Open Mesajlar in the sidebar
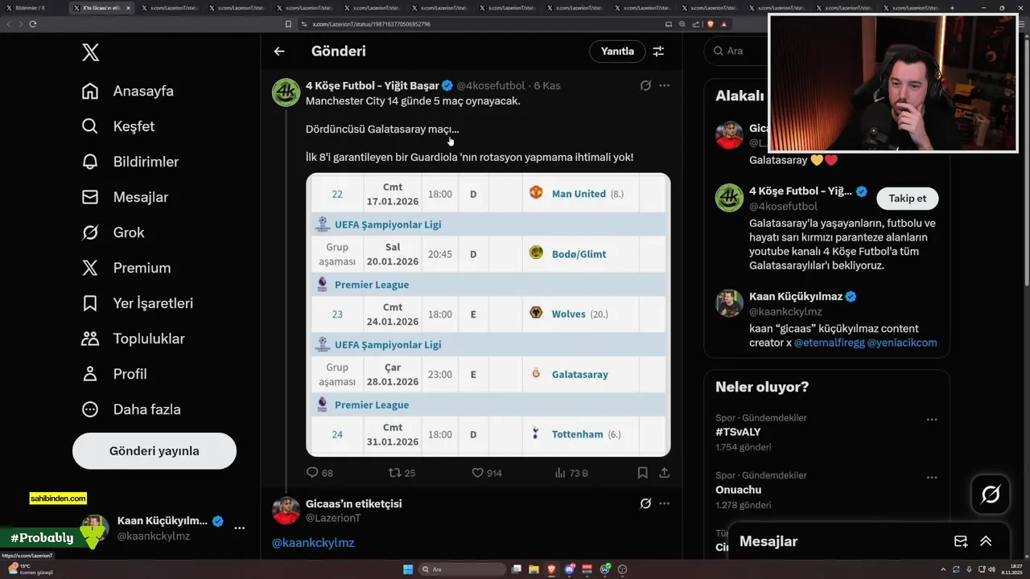The width and height of the screenshot is (1030, 579). coord(125,197)
